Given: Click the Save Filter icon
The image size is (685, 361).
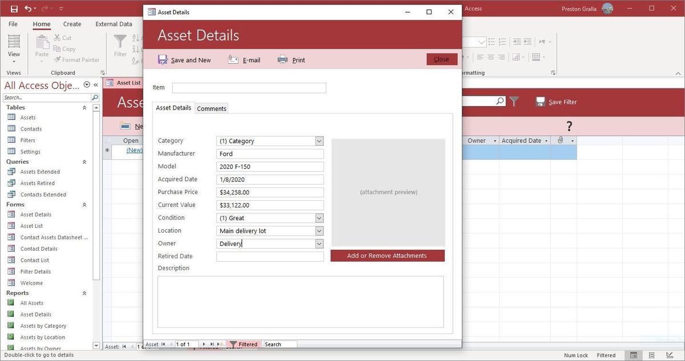Looking at the screenshot, I should [x=541, y=102].
